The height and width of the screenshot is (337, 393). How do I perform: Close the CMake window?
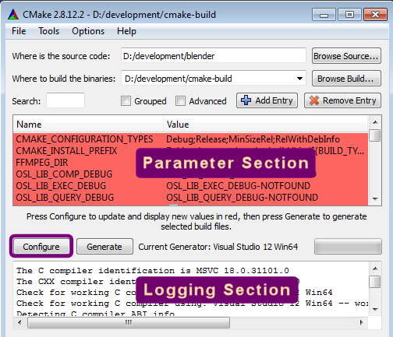375,15
